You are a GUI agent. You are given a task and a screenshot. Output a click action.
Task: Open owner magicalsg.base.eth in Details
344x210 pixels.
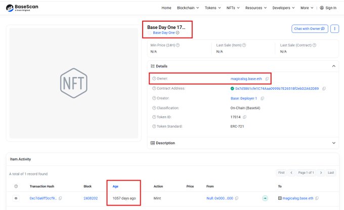pos(246,79)
